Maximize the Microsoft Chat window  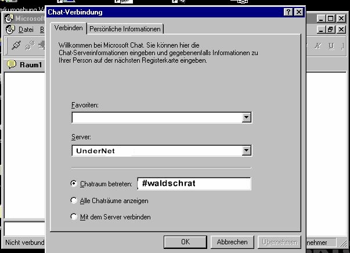pos(331,19)
